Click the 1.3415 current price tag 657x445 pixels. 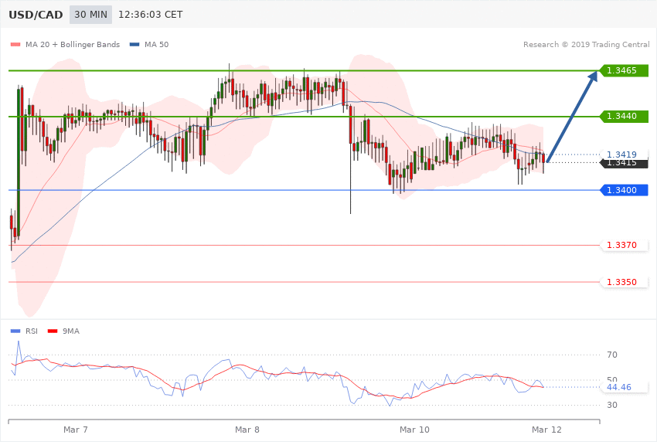tap(625, 163)
